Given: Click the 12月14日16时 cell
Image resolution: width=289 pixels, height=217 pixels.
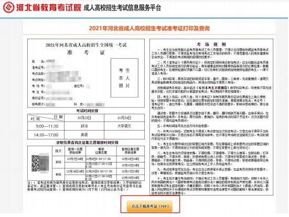Looking at the screenshot, I should (x=75, y=171).
